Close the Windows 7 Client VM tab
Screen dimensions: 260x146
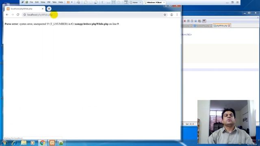point(164,2)
